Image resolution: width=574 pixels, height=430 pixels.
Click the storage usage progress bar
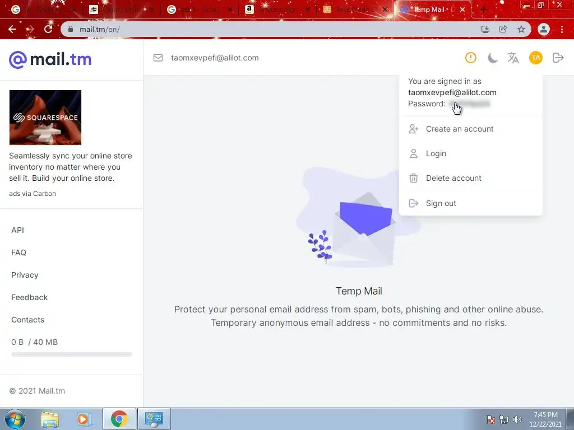pos(71,354)
